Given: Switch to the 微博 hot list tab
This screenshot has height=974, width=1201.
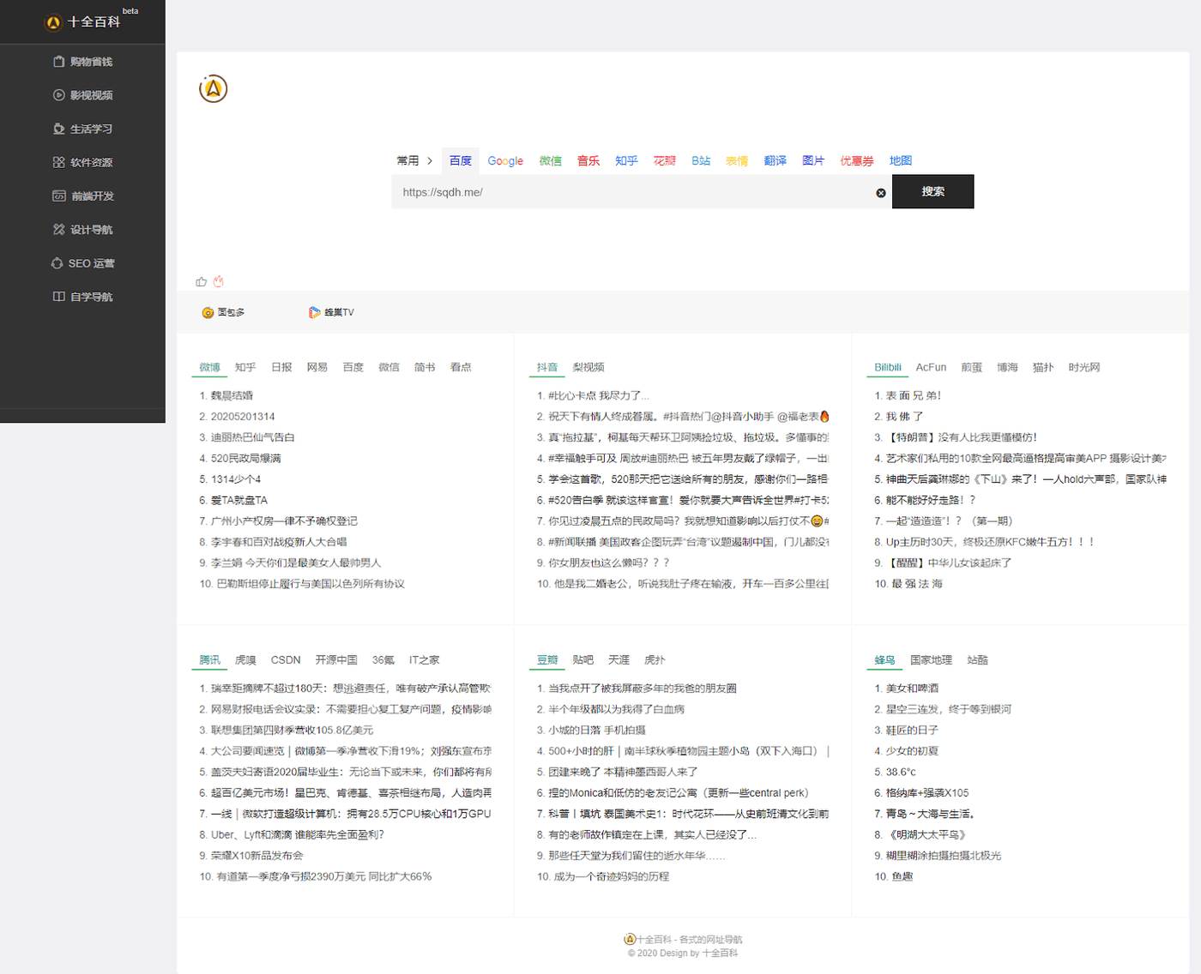Looking at the screenshot, I should click(210, 368).
